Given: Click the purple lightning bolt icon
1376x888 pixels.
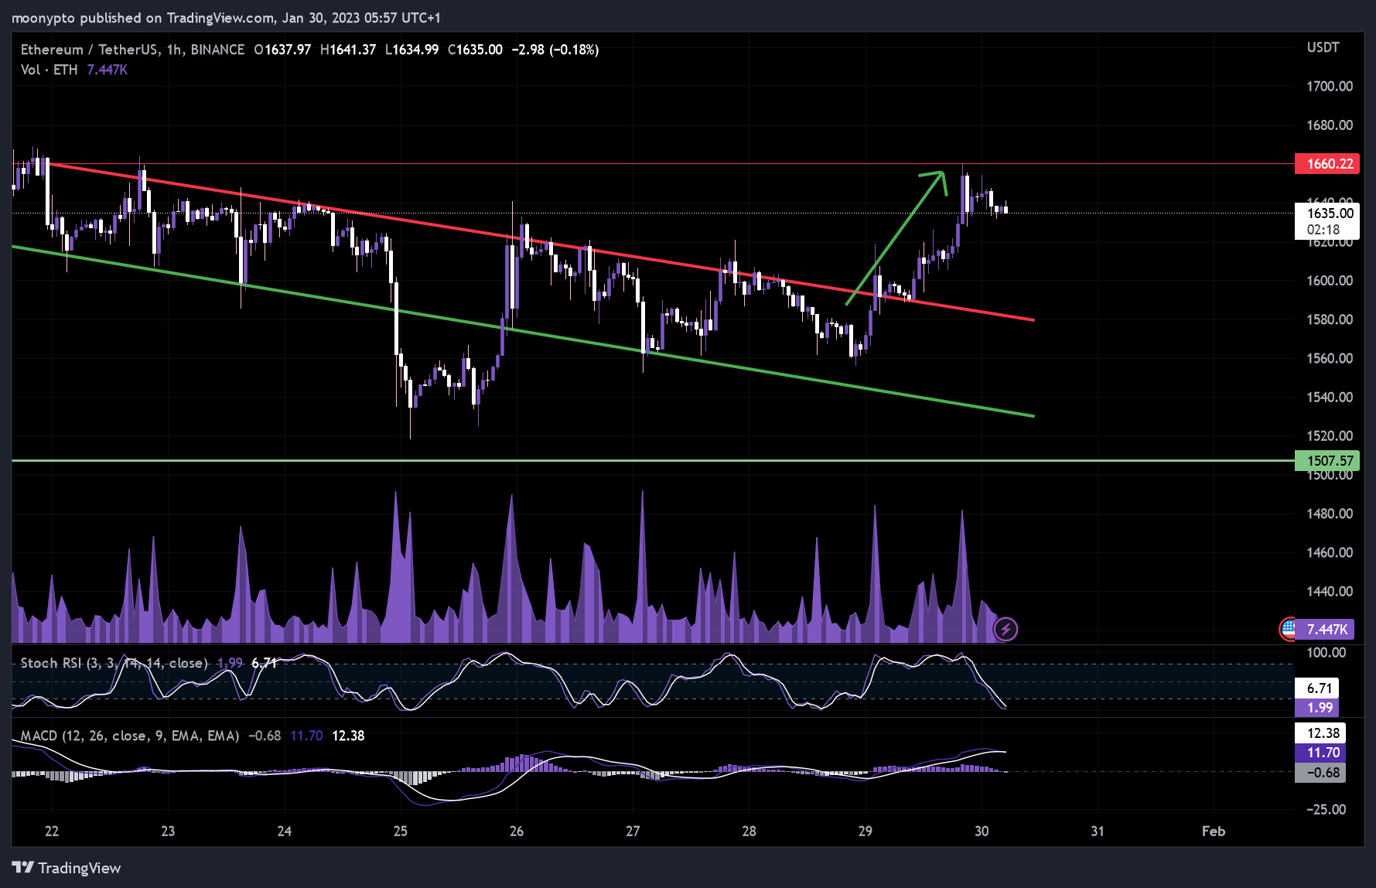Looking at the screenshot, I should pos(1006,629).
